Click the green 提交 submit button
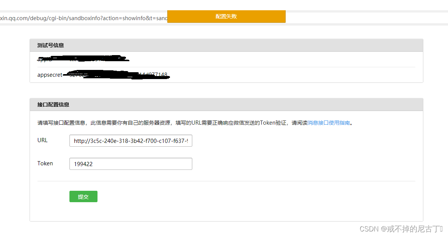 [83, 196]
